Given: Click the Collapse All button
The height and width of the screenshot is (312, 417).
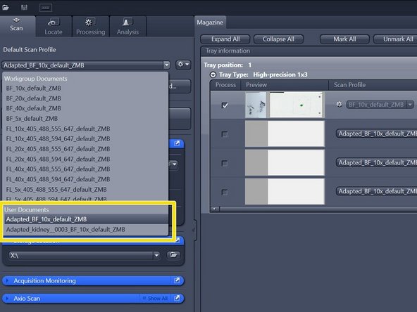Looking at the screenshot, I should (x=278, y=39).
